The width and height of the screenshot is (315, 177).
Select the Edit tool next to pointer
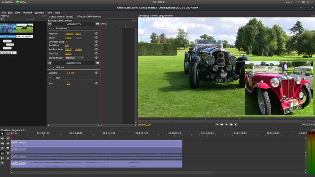[x=8, y=133]
